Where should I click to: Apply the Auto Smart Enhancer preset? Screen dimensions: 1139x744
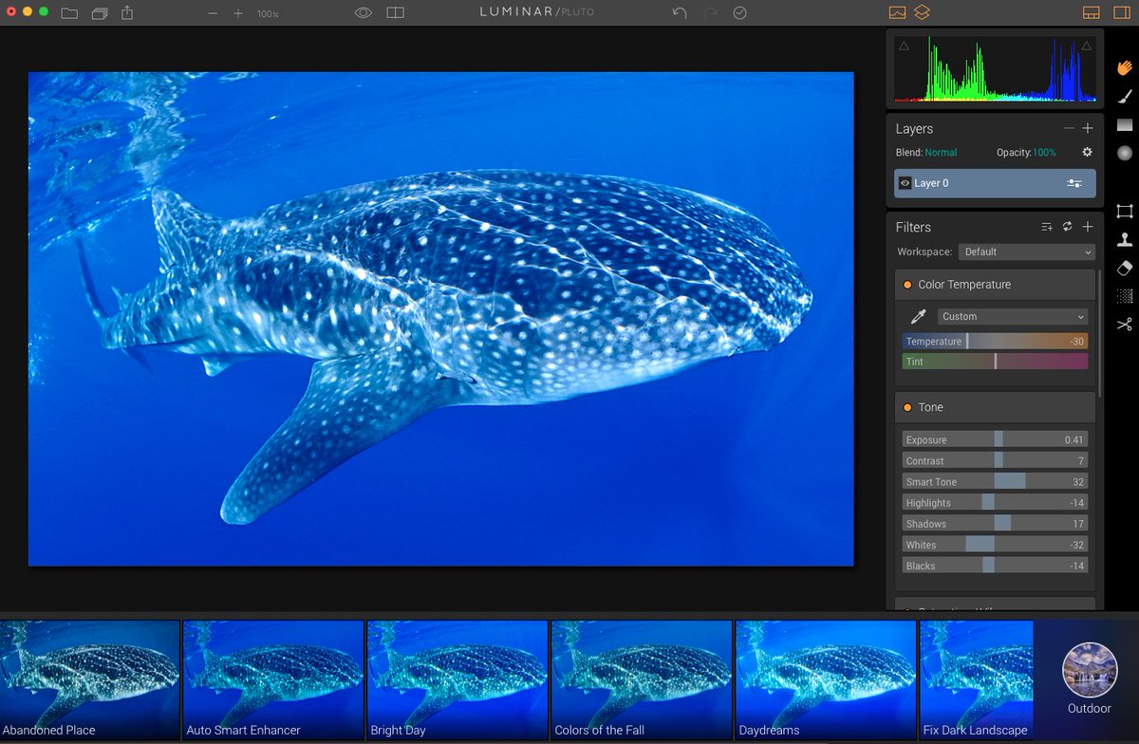pyautogui.click(x=273, y=680)
